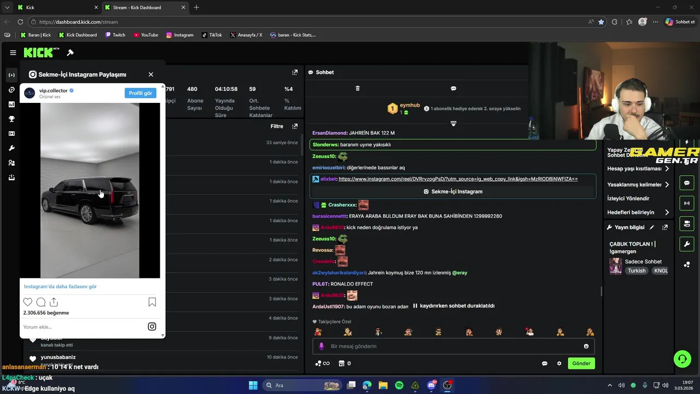The height and width of the screenshot is (394, 700).
Task: Open the bar chart analytics sidebar icon
Action: coord(11,104)
